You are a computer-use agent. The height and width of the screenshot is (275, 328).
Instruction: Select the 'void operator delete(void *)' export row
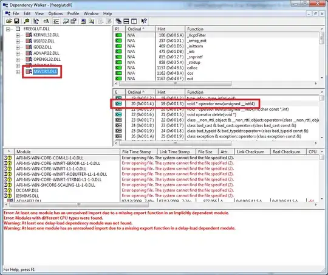tap(216, 114)
